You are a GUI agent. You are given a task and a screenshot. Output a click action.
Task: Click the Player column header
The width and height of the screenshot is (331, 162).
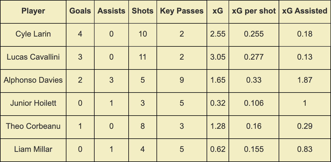tap(33, 11)
